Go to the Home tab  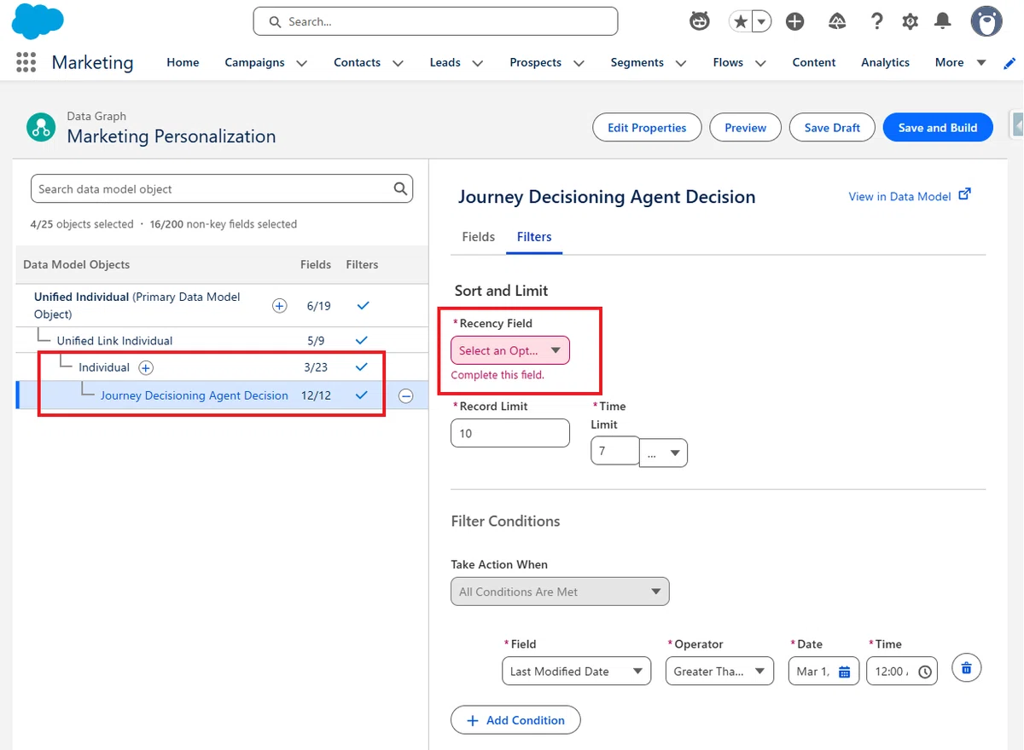183,62
